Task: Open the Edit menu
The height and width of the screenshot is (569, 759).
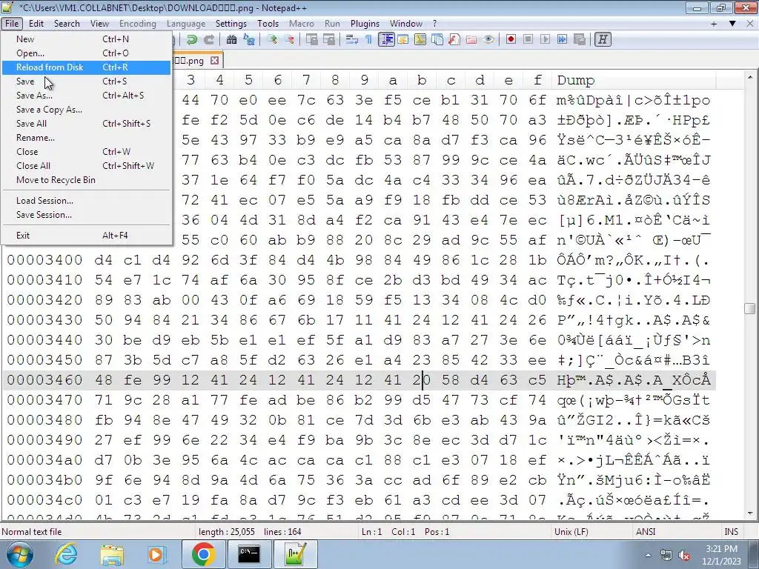Action: pyautogui.click(x=36, y=23)
